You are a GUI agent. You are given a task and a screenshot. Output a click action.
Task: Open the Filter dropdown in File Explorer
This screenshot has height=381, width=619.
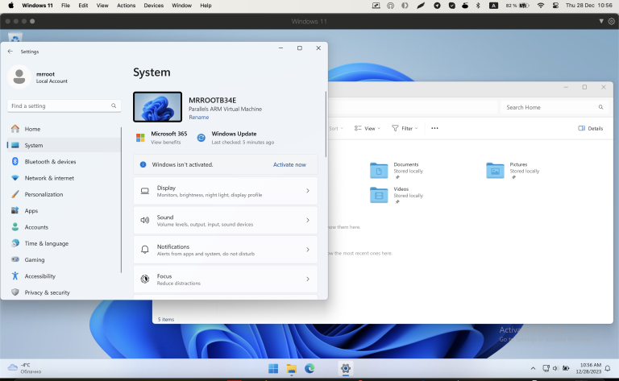pyautogui.click(x=403, y=128)
